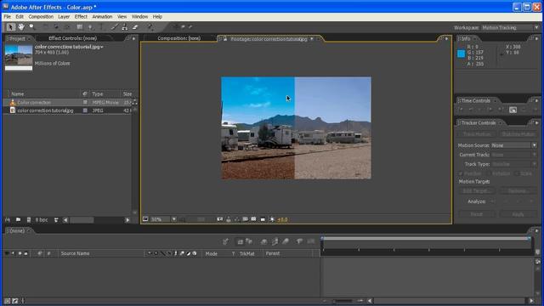Enable motion blur switch in timeline
The height and width of the screenshot is (306, 544).
click(286, 241)
